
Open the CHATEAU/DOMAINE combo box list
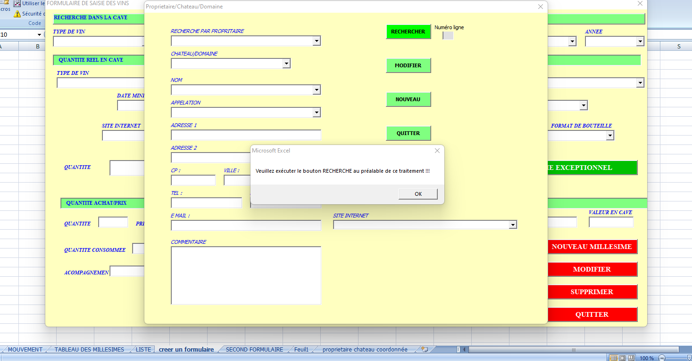point(286,64)
